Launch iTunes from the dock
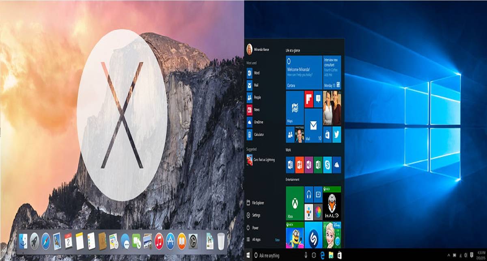487x261 pixels. (159, 241)
